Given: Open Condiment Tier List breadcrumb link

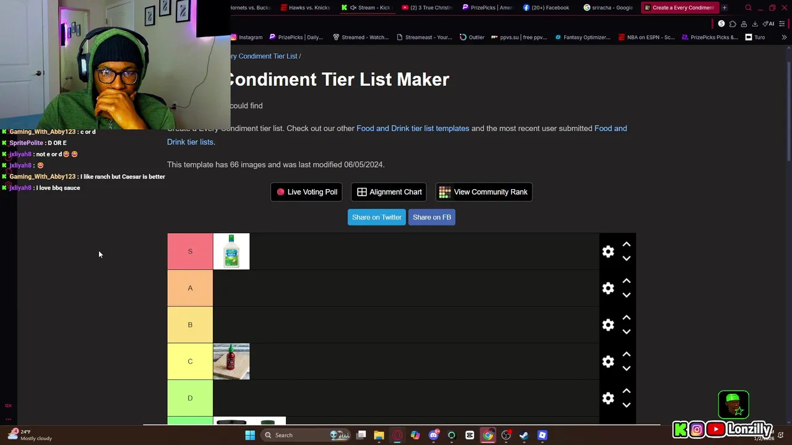Looking at the screenshot, I should tap(264, 56).
